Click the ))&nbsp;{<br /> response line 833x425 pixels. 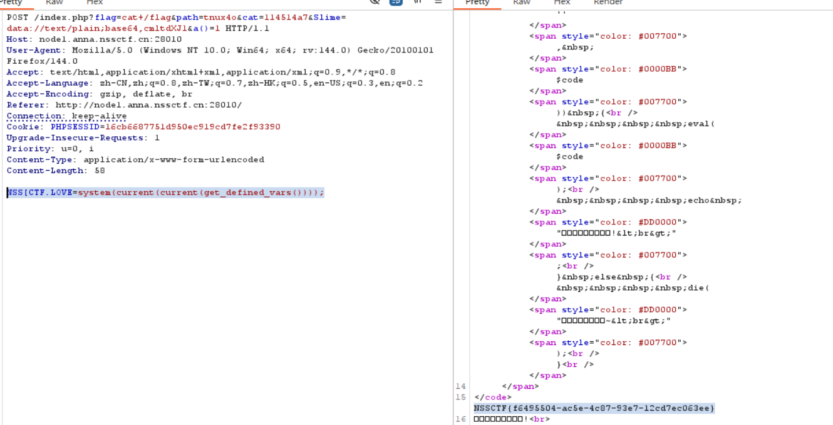[597, 113]
